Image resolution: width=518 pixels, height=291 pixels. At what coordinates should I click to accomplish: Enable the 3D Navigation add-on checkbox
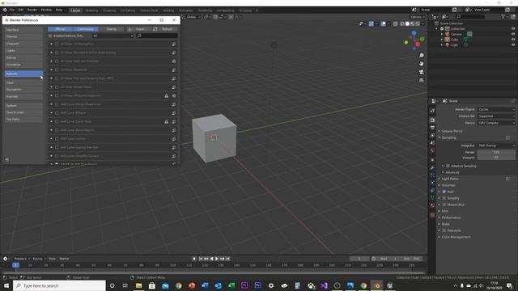(57, 44)
